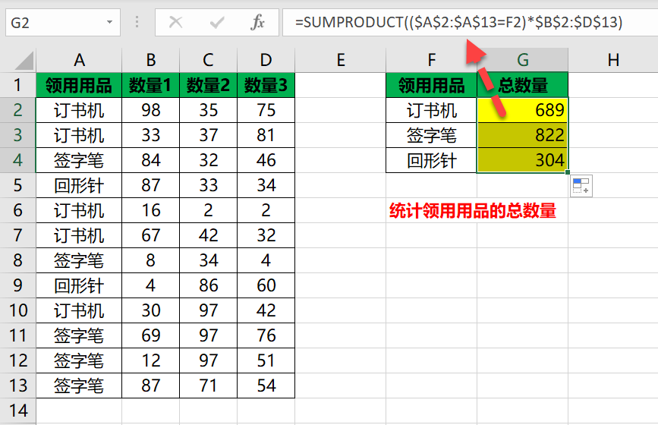Select column E header
The height and width of the screenshot is (425, 658).
340,60
